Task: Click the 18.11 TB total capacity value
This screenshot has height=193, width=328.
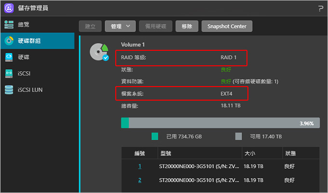Action: click(x=231, y=105)
